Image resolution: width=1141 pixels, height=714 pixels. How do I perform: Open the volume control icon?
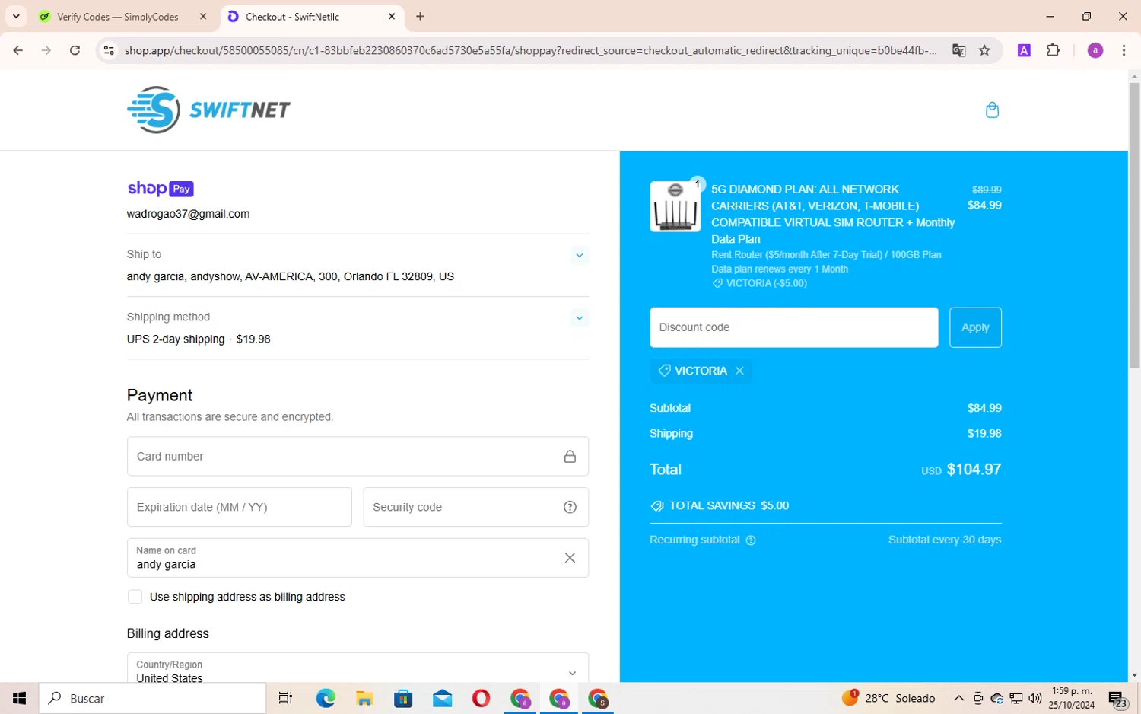[x=1035, y=698]
